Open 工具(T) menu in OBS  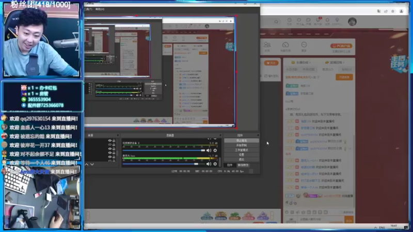pos(88,9)
